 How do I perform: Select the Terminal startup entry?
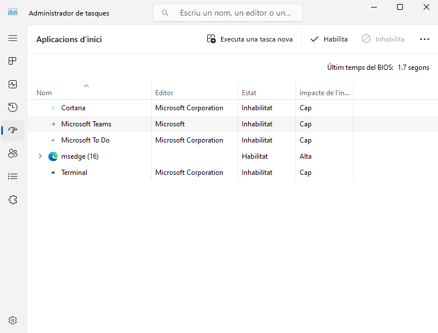point(74,173)
